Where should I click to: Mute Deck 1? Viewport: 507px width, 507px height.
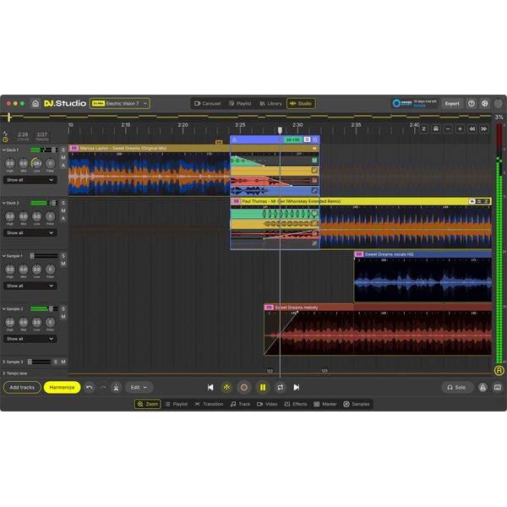63,157
